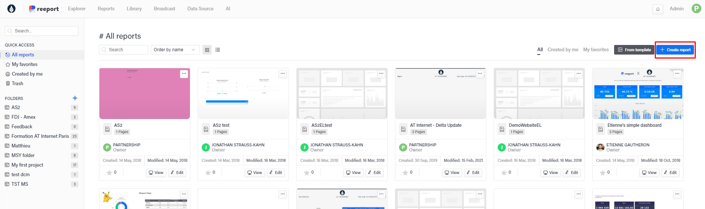
Task: Open more options on AS2 test card
Action: (x=282, y=74)
